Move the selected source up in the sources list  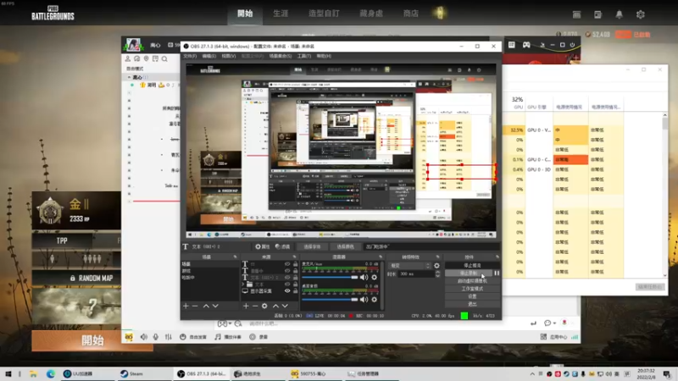(275, 306)
